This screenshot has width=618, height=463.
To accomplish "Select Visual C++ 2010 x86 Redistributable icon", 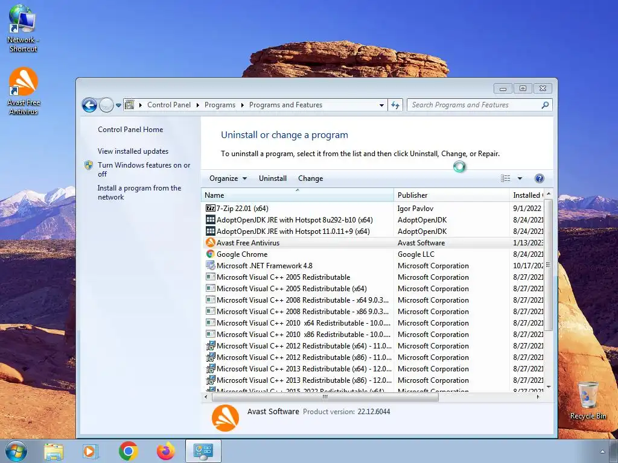I will [211, 334].
